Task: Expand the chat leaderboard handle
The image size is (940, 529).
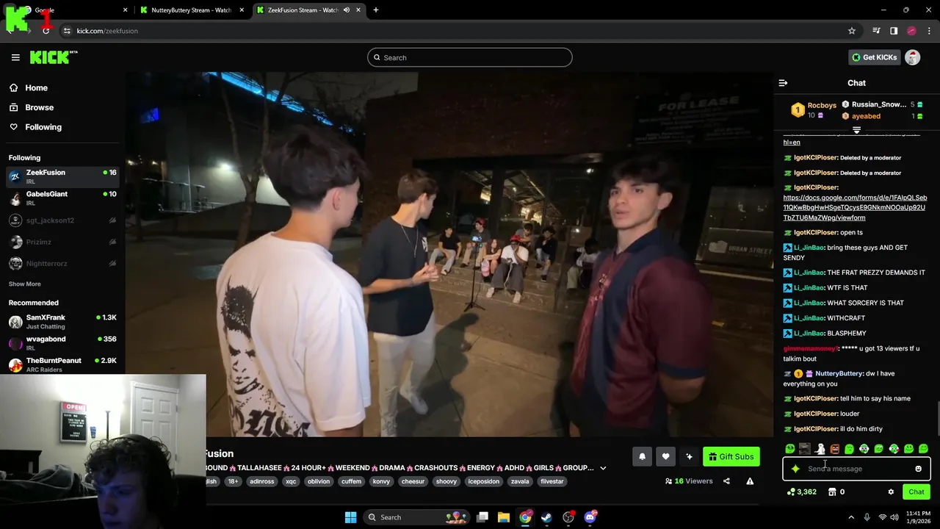Action: click(856, 130)
